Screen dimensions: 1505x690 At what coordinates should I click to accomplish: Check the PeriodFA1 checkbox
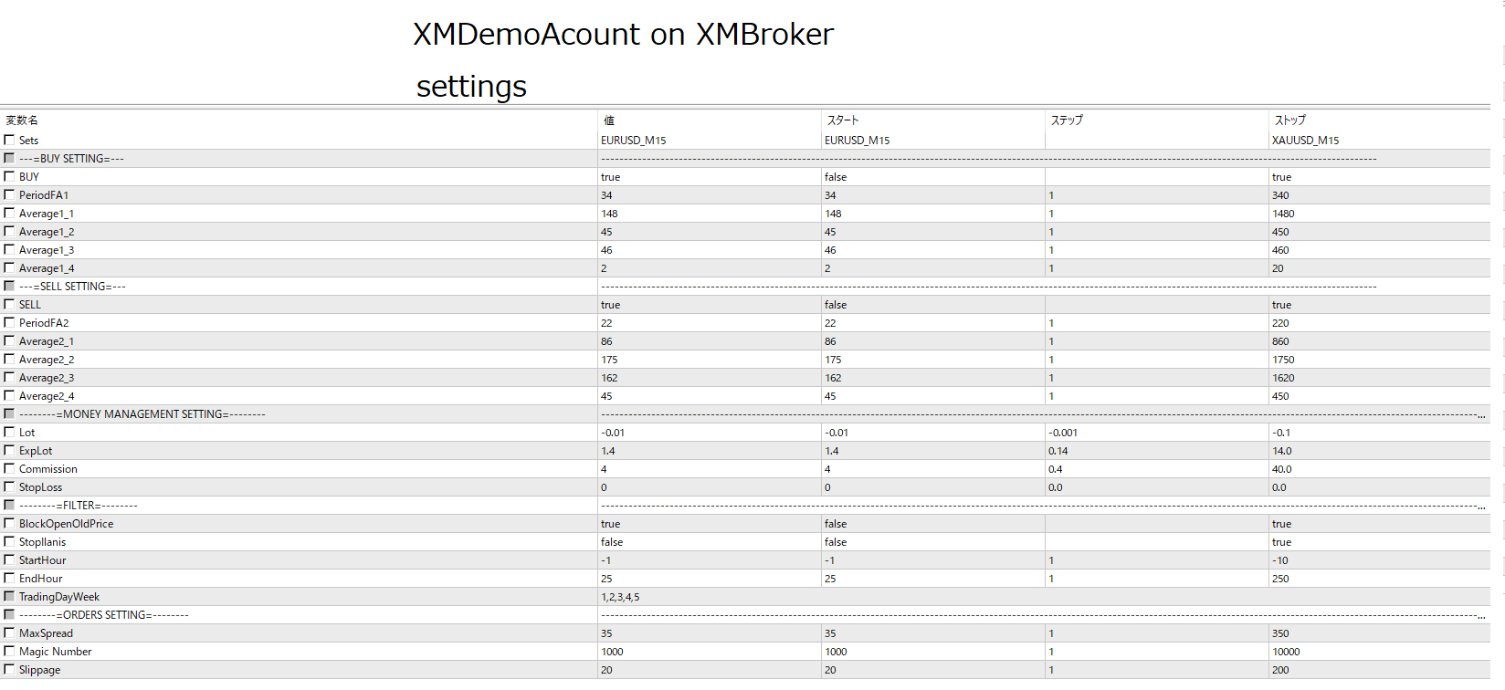click(x=9, y=194)
